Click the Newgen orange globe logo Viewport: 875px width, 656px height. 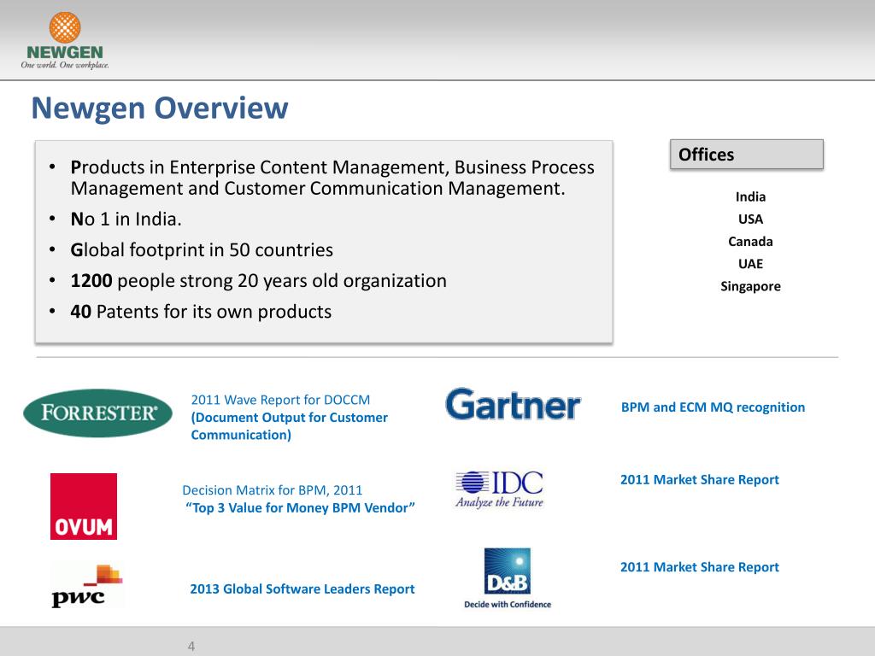65,27
